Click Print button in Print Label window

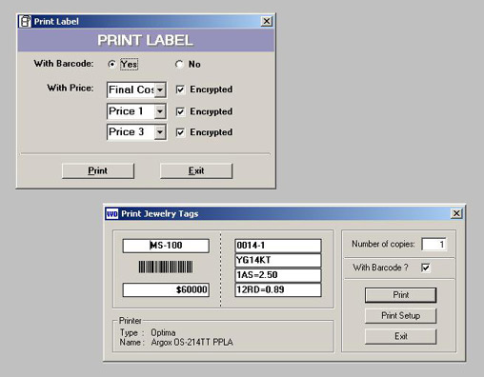click(98, 170)
